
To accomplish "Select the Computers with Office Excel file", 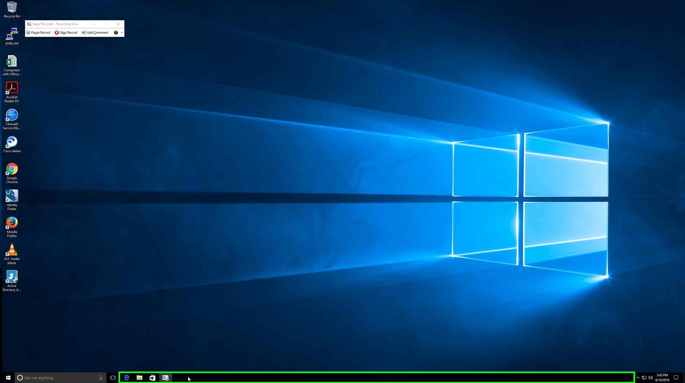I will click(x=12, y=65).
